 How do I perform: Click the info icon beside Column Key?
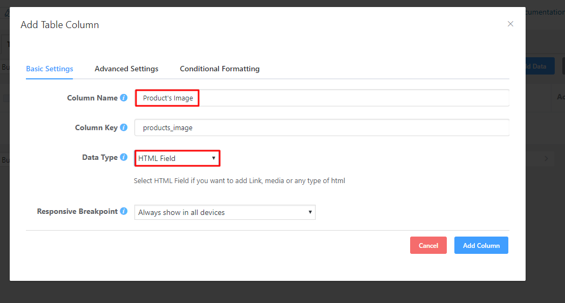(x=124, y=127)
